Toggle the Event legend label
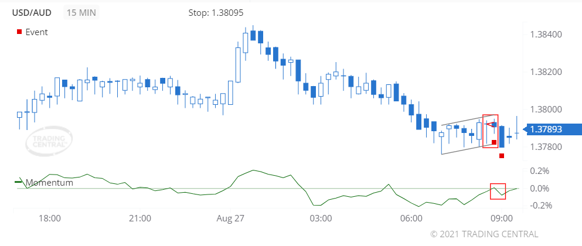 [x=36, y=32]
